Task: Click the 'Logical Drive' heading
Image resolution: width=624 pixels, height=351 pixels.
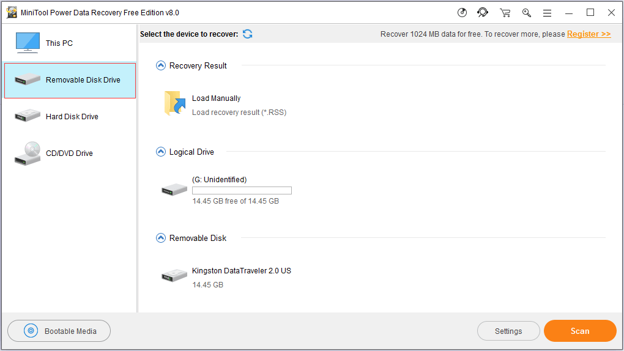Action: pyautogui.click(x=191, y=152)
